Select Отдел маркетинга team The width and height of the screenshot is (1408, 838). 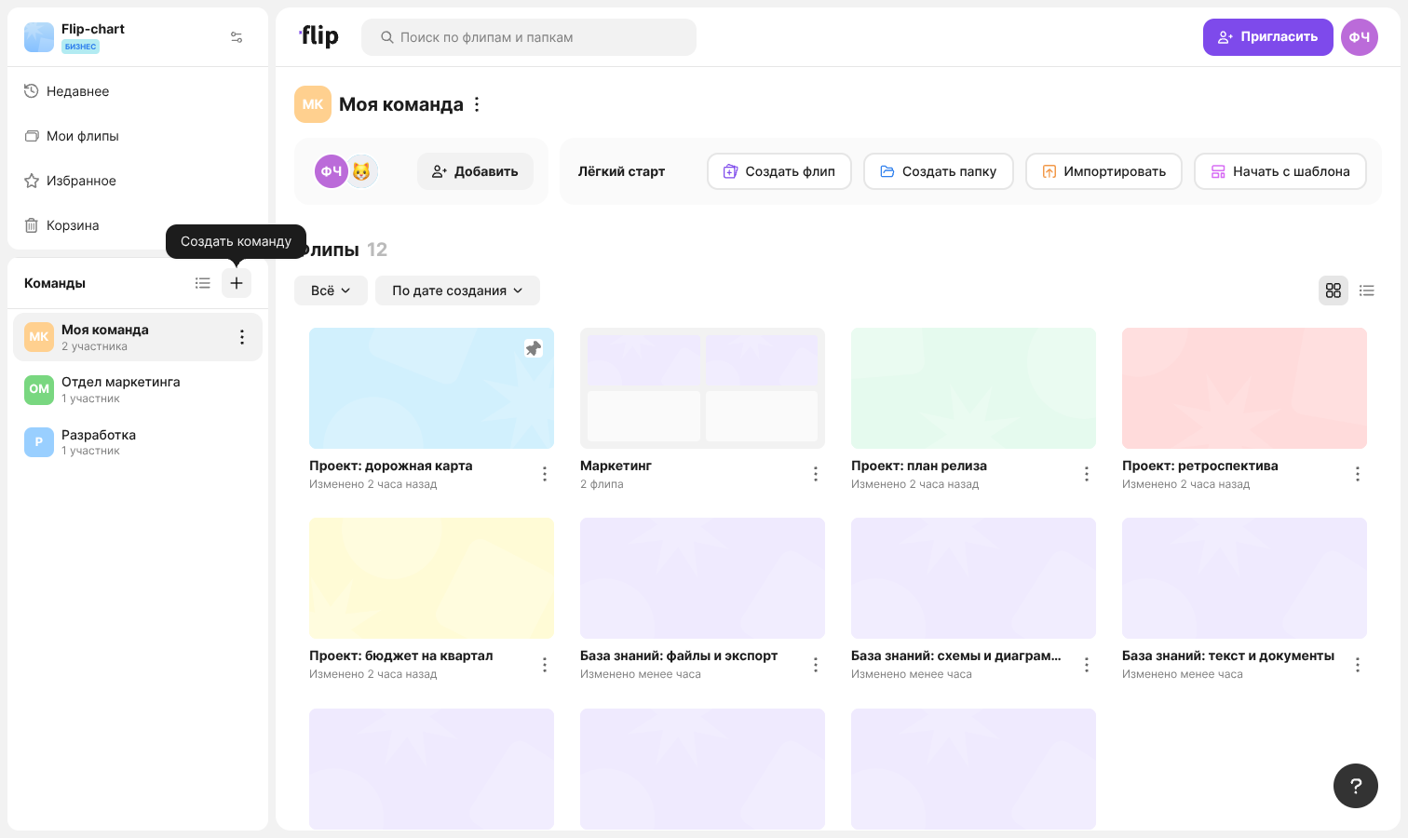(x=138, y=389)
